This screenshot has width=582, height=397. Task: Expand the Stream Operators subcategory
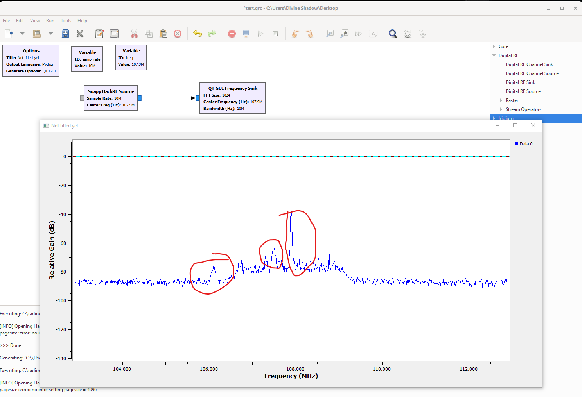coord(501,109)
